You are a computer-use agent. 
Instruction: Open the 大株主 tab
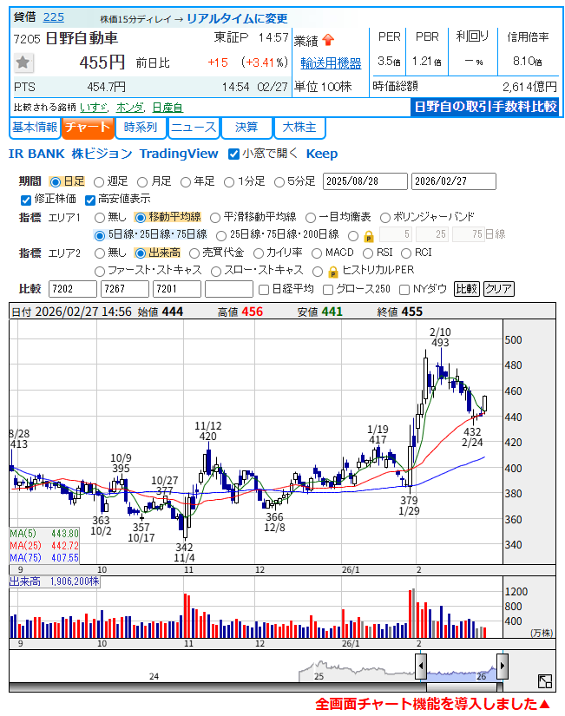tap(299, 128)
